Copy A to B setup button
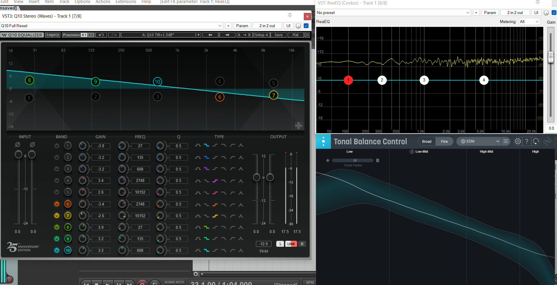The image size is (557, 285). [x=244, y=35]
